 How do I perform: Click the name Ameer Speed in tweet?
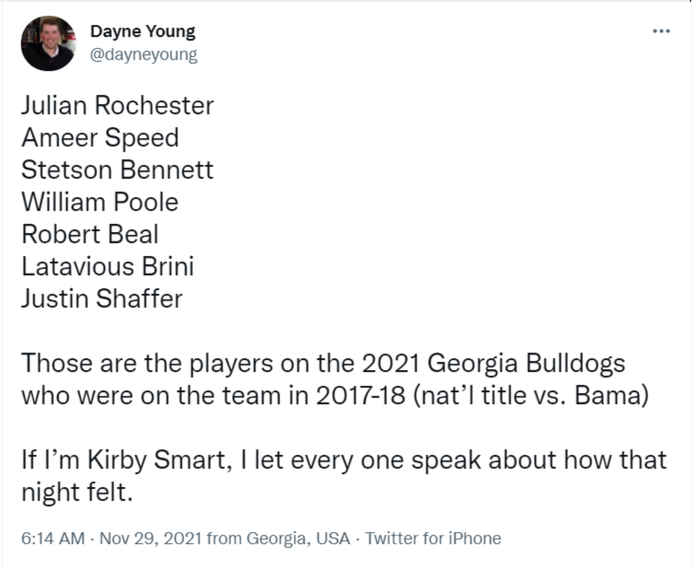(x=99, y=138)
